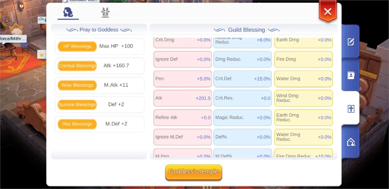This screenshot has height=189, width=389.
Task: Select the Water Dmg cell
Action: pos(303,79)
